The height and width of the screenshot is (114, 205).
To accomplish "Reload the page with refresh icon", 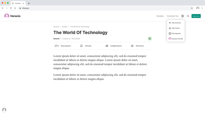I will tap(11, 8).
